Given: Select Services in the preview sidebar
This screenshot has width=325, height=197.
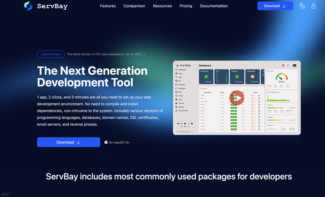Looking at the screenshot, I should click(x=180, y=103).
